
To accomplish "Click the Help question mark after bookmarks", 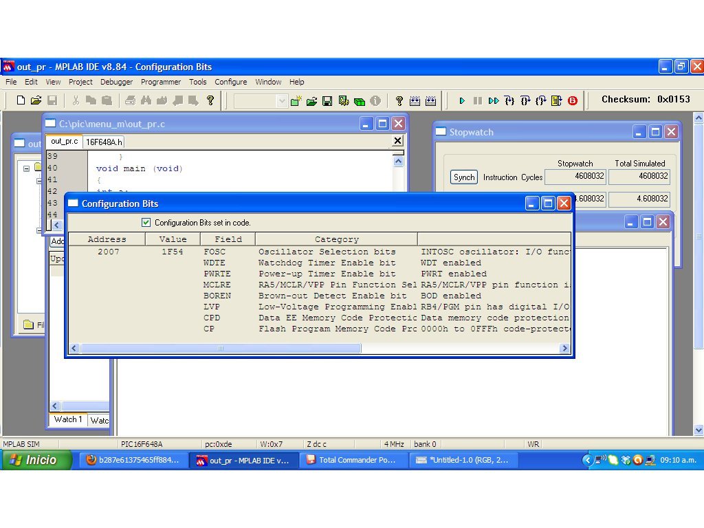I will coord(210,100).
